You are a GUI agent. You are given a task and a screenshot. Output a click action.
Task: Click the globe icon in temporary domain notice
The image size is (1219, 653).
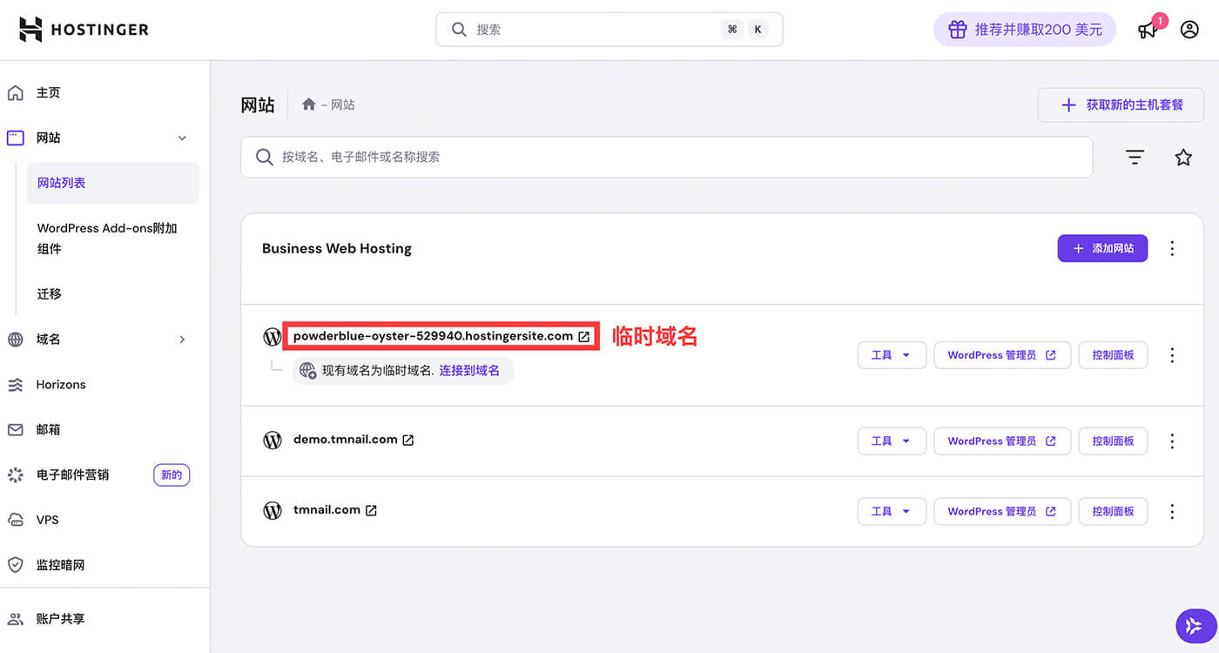point(307,371)
